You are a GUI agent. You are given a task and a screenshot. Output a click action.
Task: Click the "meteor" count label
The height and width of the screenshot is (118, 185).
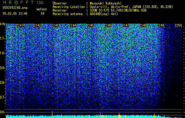point(42,9)
